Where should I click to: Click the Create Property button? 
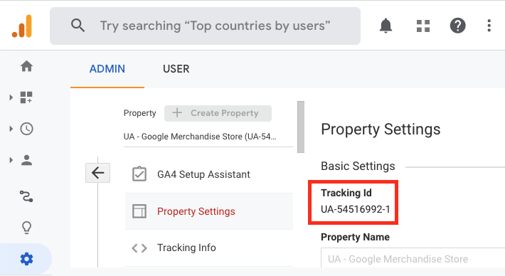point(218,113)
